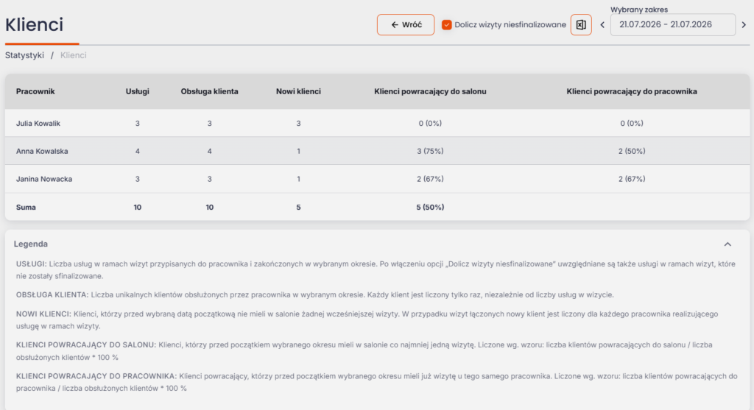Image resolution: width=754 pixels, height=410 pixels.
Task: Click the Klienci breadcrumb item
Action: coord(74,55)
